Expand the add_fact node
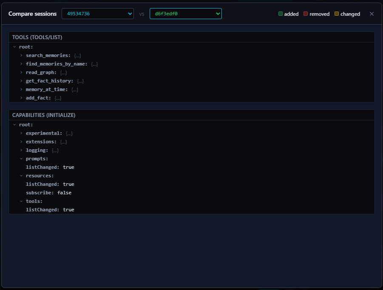Image resolution: width=383 pixels, height=290 pixels. click(21, 98)
